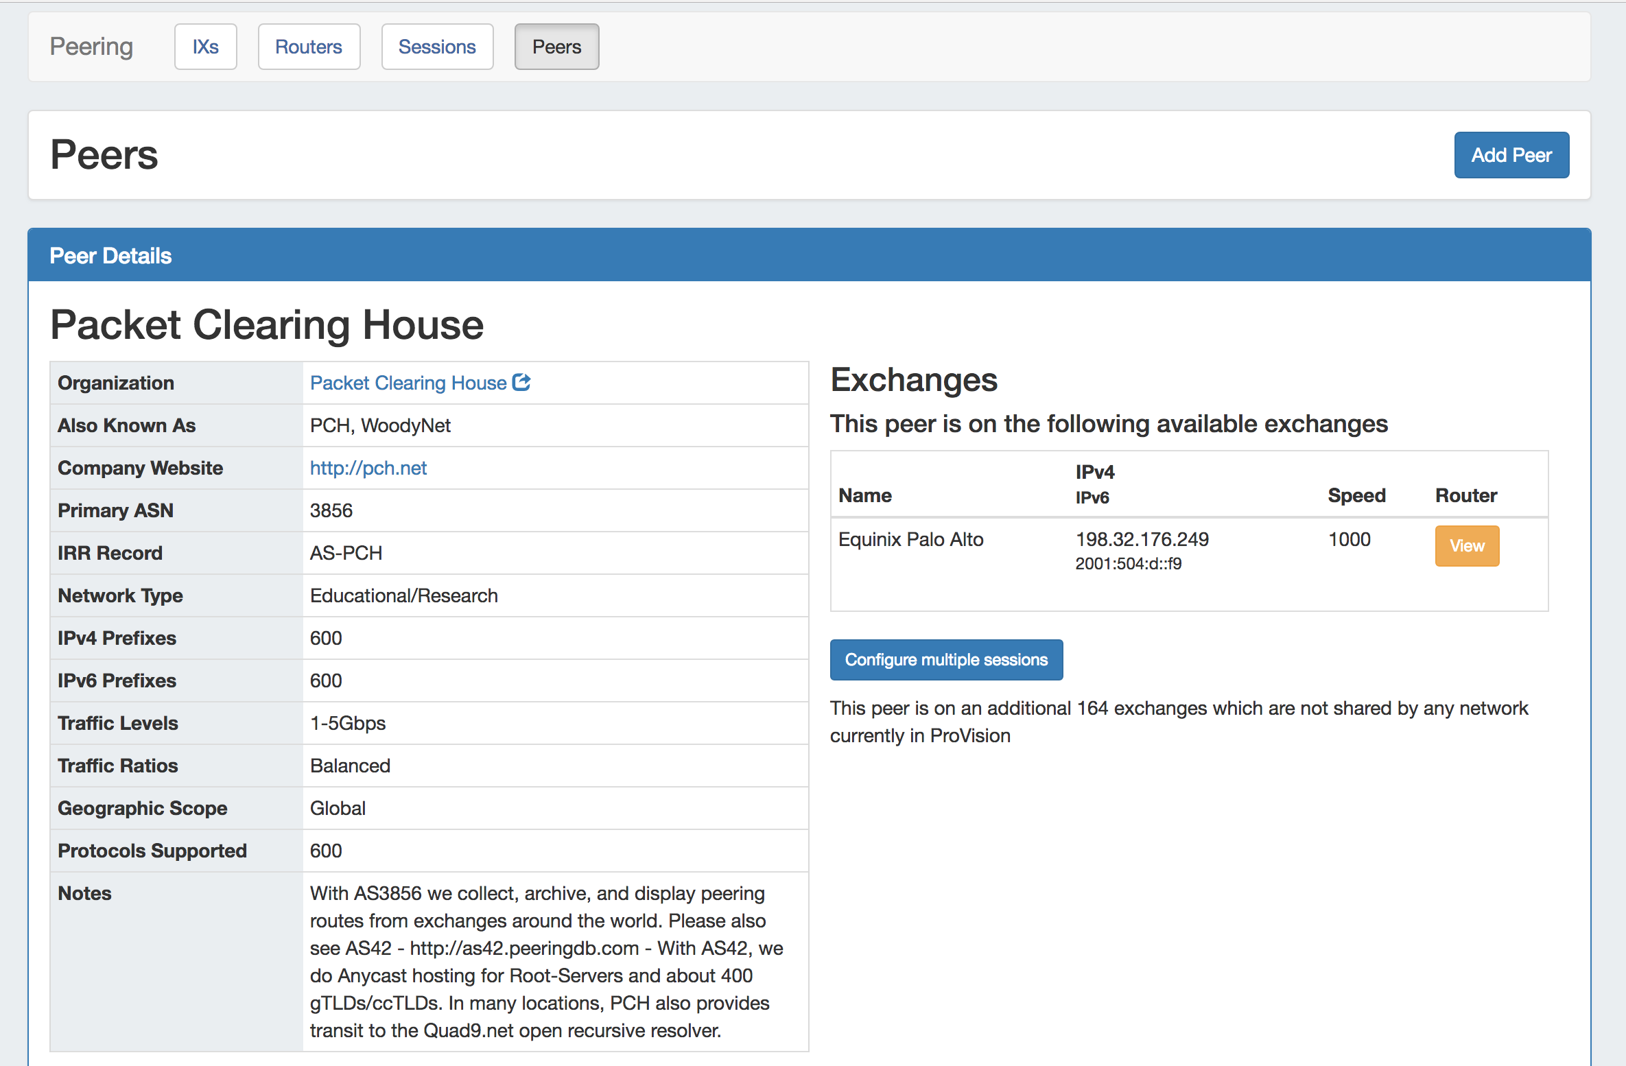The image size is (1626, 1066).
Task: Click the Name column header in Exchanges
Action: [865, 495]
